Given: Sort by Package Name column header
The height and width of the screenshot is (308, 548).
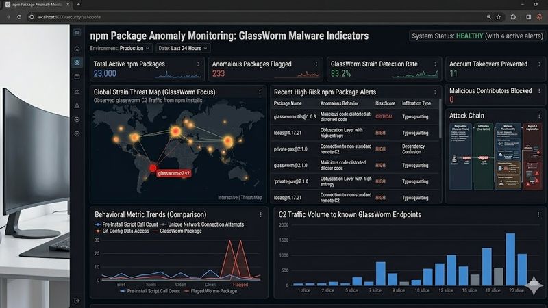Looking at the screenshot, I should (x=288, y=103).
